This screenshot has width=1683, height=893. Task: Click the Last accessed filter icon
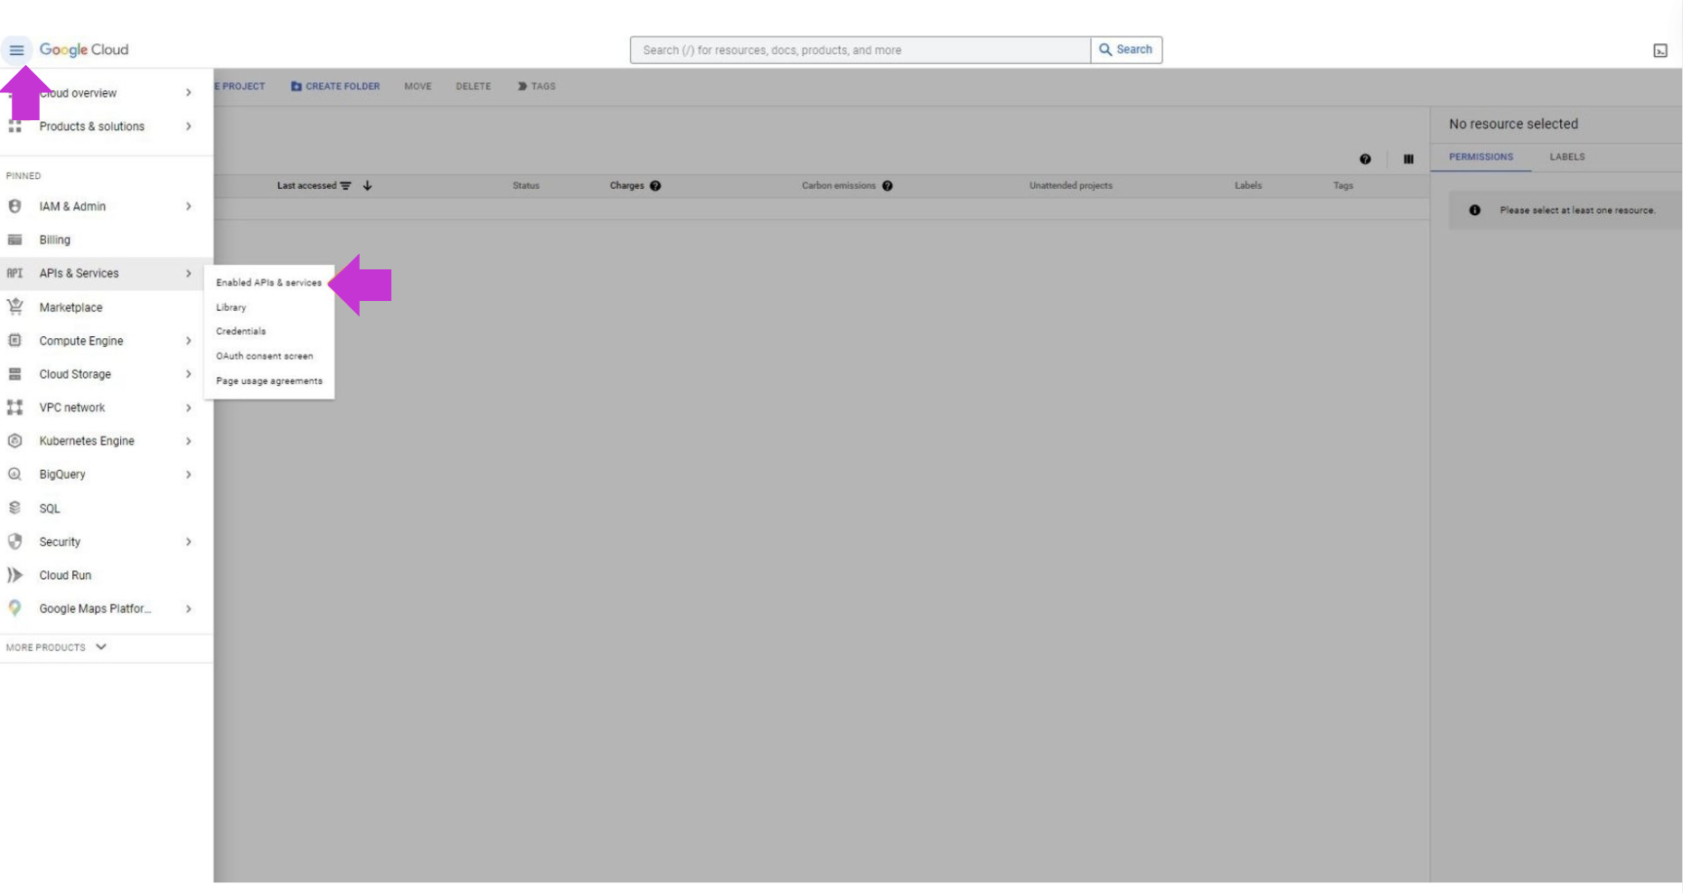[345, 185]
